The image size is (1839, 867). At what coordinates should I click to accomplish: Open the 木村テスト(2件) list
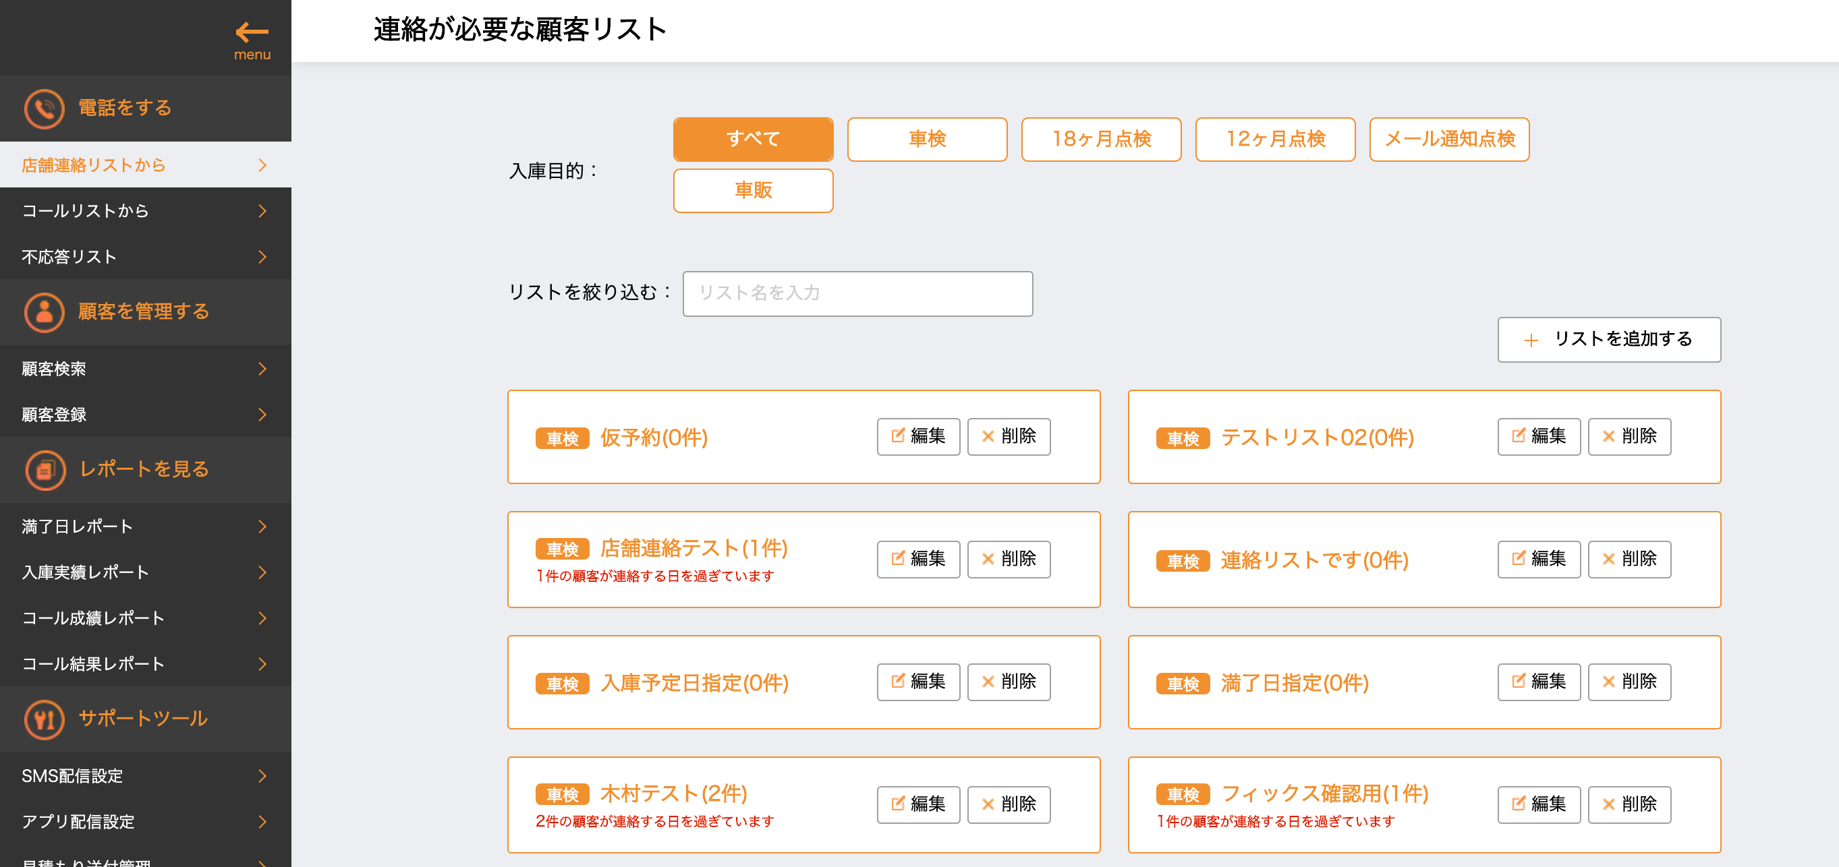(x=673, y=794)
